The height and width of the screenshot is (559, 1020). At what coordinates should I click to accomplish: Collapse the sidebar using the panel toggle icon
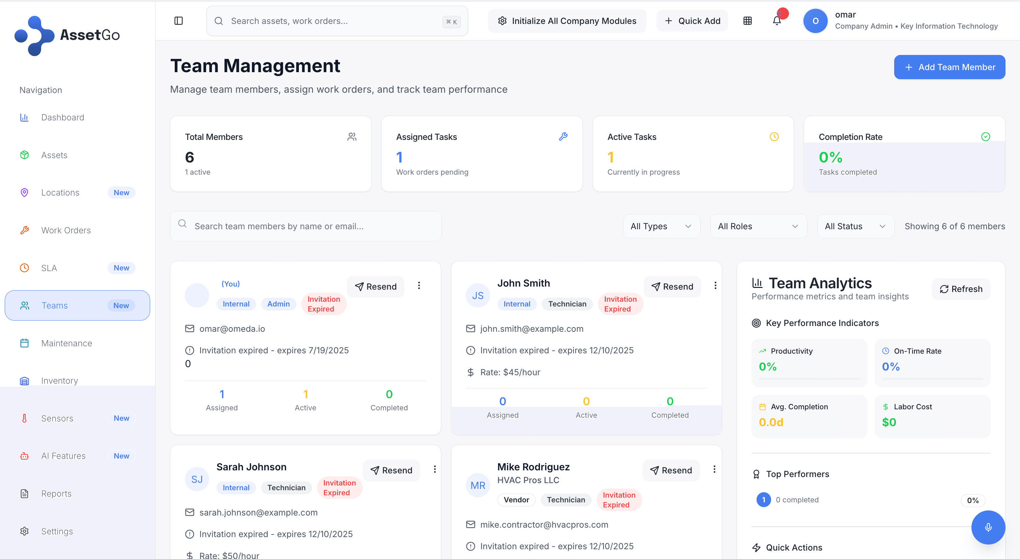(x=178, y=21)
